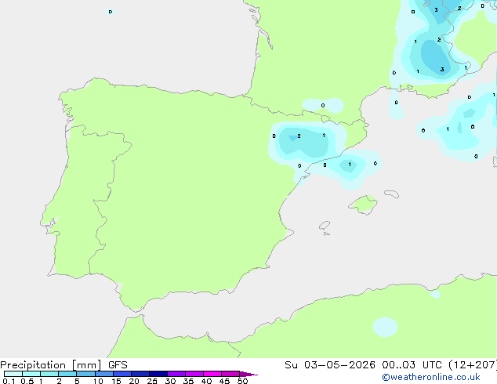
Task: Select the 10–15 mm legend swatch
Action: 104,374
